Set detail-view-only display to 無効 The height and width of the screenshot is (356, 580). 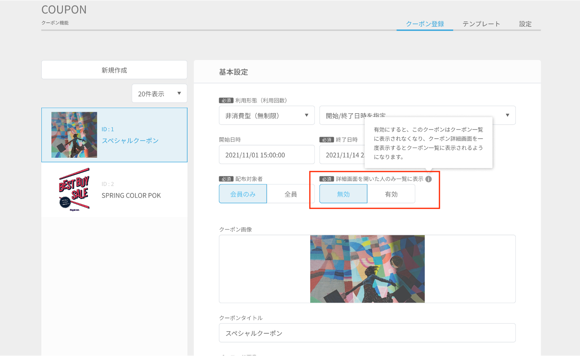click(x=343, y=194)
